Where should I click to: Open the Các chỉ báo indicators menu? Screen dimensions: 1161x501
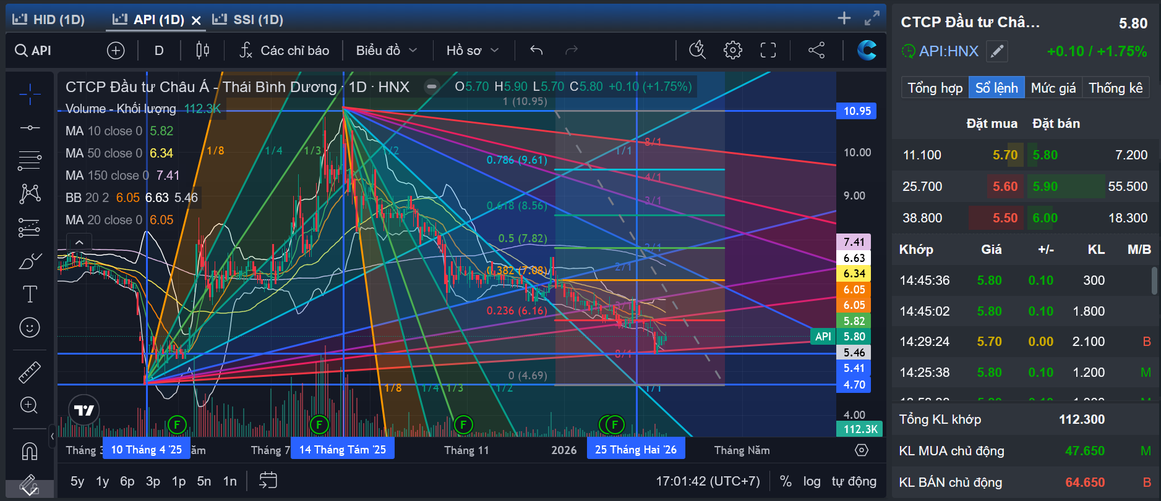pos(285,51)
